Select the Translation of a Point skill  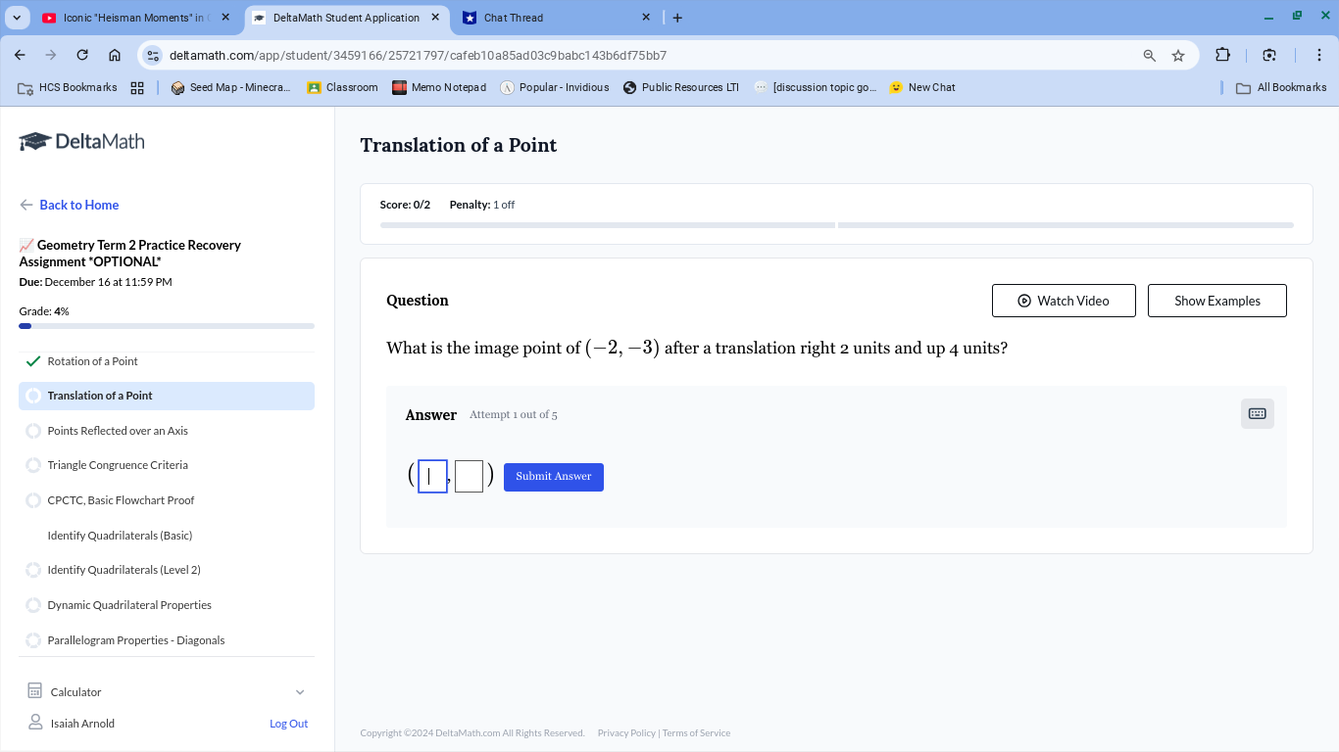point(167,396)
